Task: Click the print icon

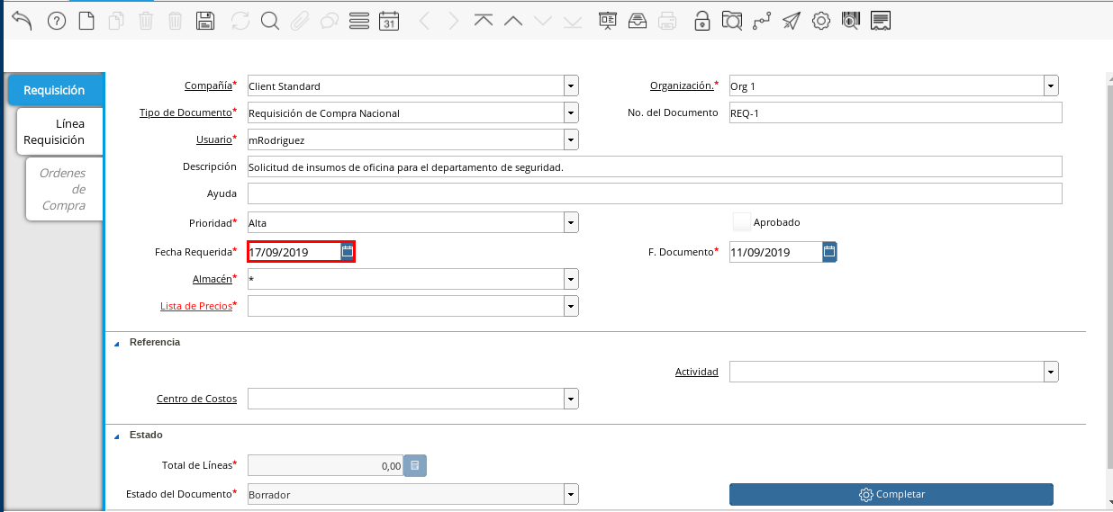Action: 666,21
